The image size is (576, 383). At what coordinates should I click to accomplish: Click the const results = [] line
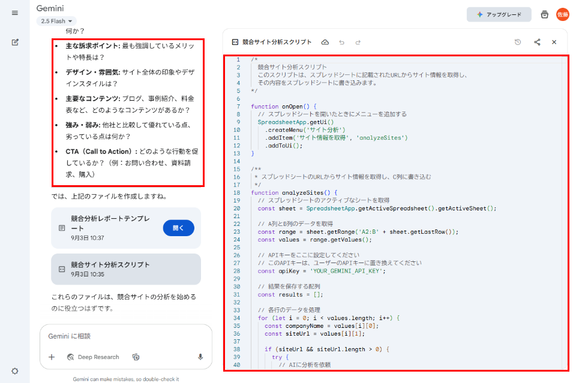coord(290,294)
